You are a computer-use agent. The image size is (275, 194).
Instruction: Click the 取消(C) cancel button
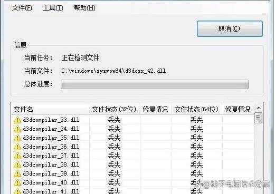pos(230,28)
